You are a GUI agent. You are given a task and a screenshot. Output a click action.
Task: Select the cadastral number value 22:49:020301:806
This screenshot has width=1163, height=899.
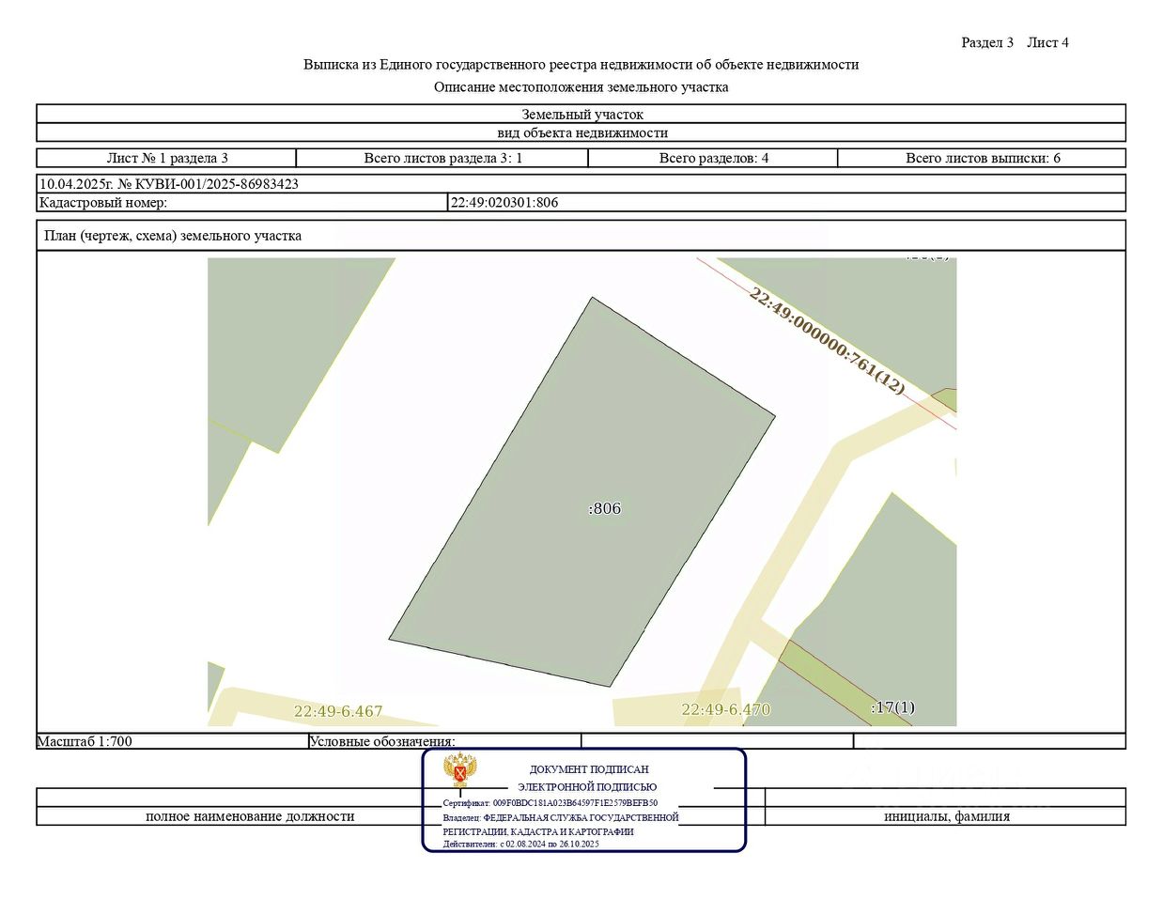(504, 202)
